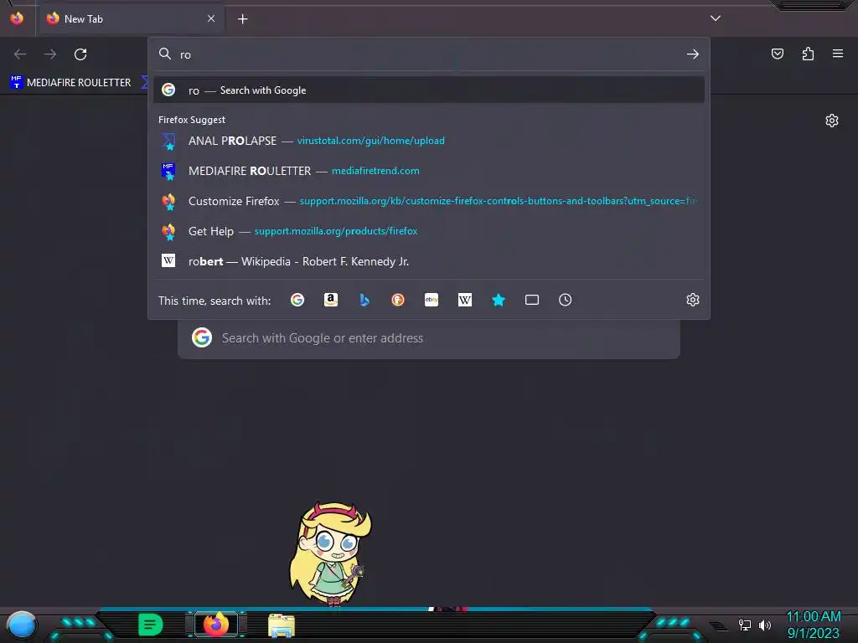The height and width of the screenshot is (643, 858).
Task: Search in Bookmarks star icon
Action: point(499,300)
